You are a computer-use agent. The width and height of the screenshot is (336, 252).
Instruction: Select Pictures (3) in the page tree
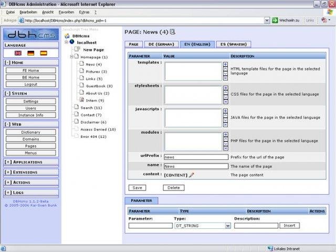(x=96, y=72)
